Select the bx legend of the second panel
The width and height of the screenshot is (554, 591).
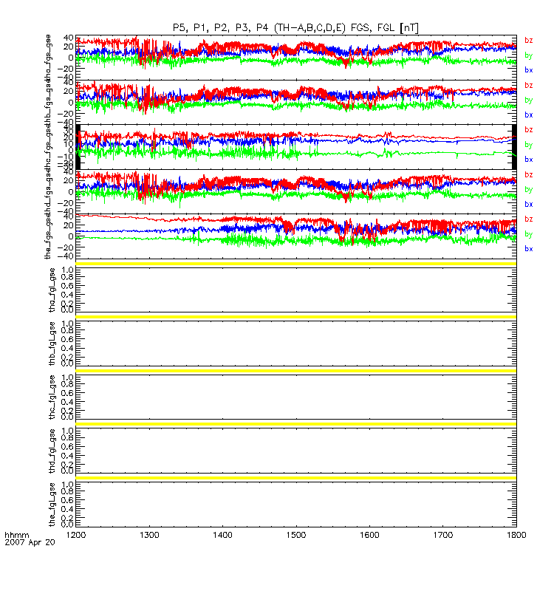click(529, 115)
